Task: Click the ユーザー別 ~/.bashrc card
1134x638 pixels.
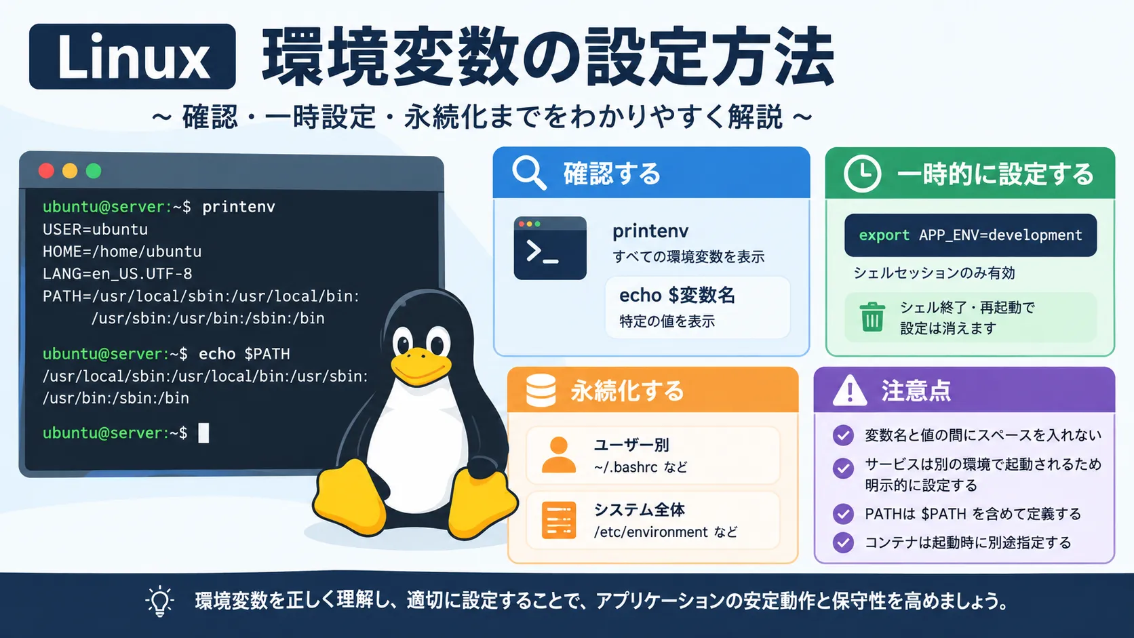Action: pos(653,456)
